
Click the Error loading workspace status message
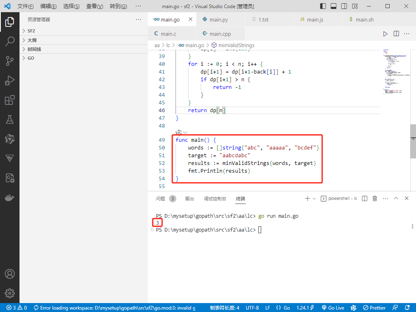pos(115,308)
